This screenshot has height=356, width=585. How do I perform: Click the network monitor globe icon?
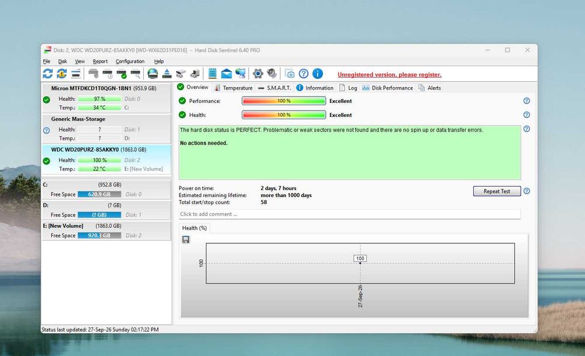(240, 74)
